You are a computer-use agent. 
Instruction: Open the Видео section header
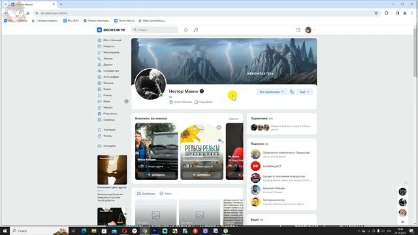(x=257, y=219)
